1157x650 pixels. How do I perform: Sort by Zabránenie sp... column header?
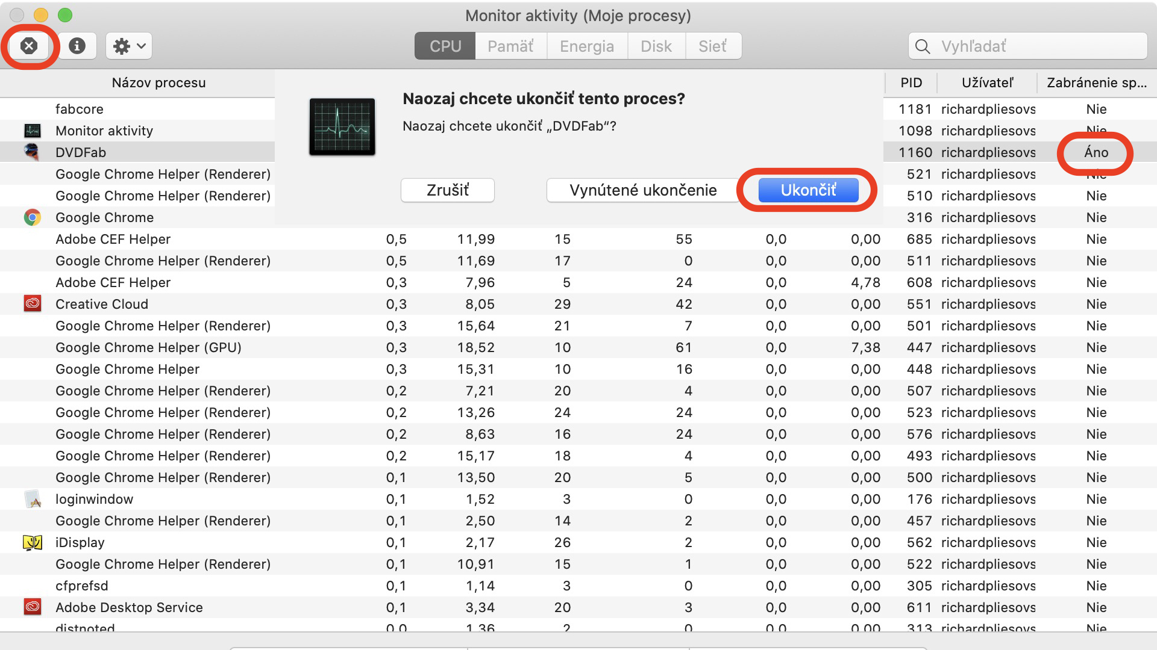tap(1097, 83)
